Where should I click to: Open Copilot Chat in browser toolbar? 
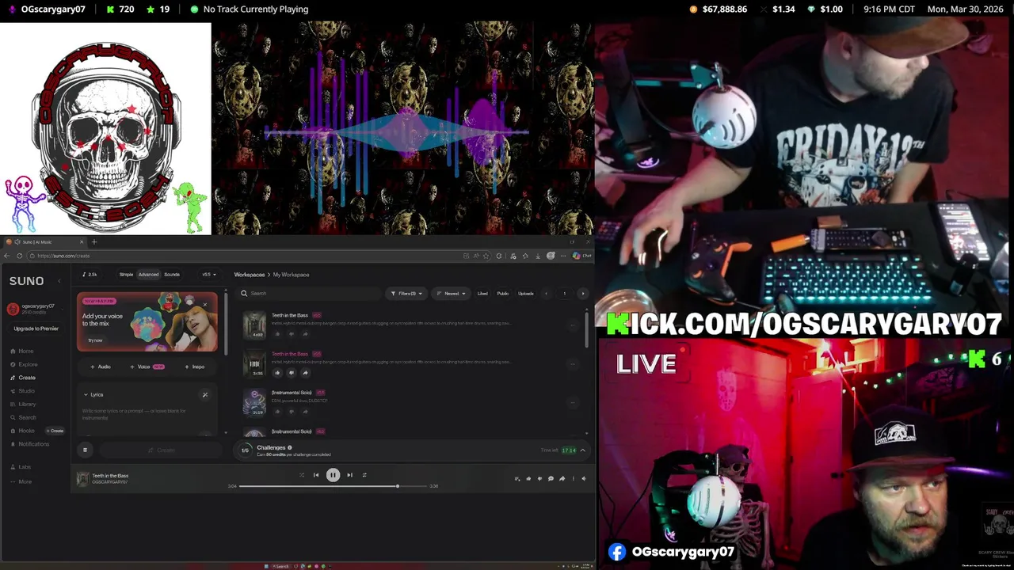[x=582, y=256]
